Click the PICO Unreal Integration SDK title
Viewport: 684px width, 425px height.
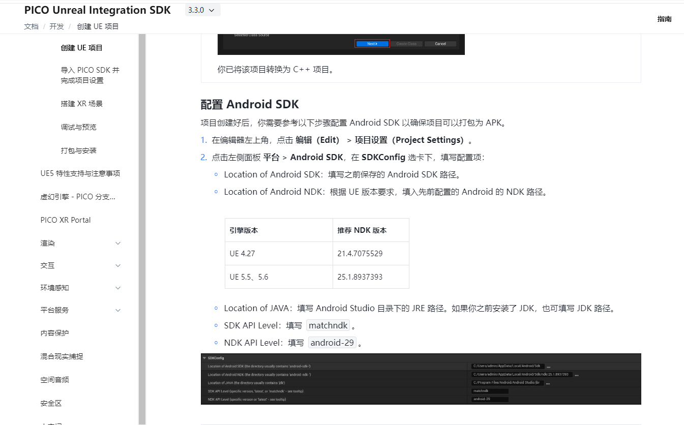tap(98, 10)
